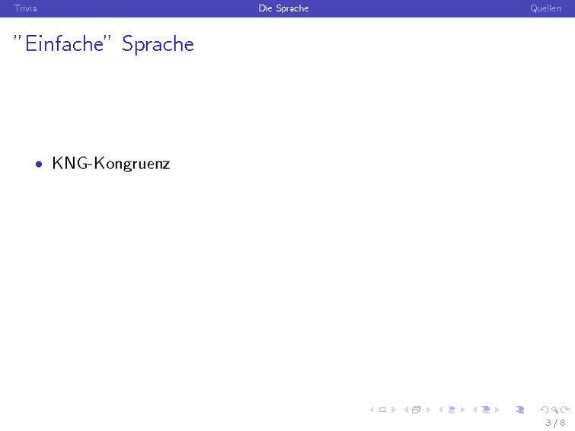Open the Die Sprache section

point(283,8)
